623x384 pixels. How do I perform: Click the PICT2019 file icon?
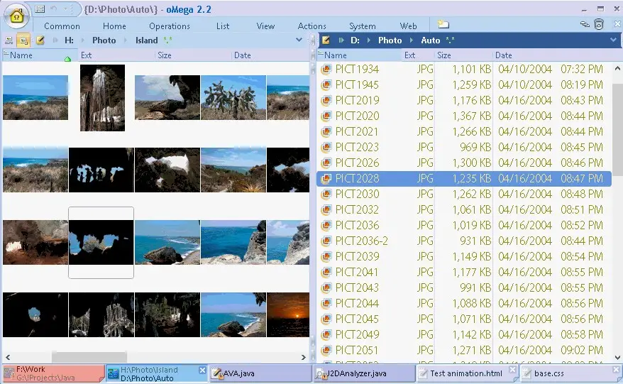pyautogui.click(x=326, y=101)
